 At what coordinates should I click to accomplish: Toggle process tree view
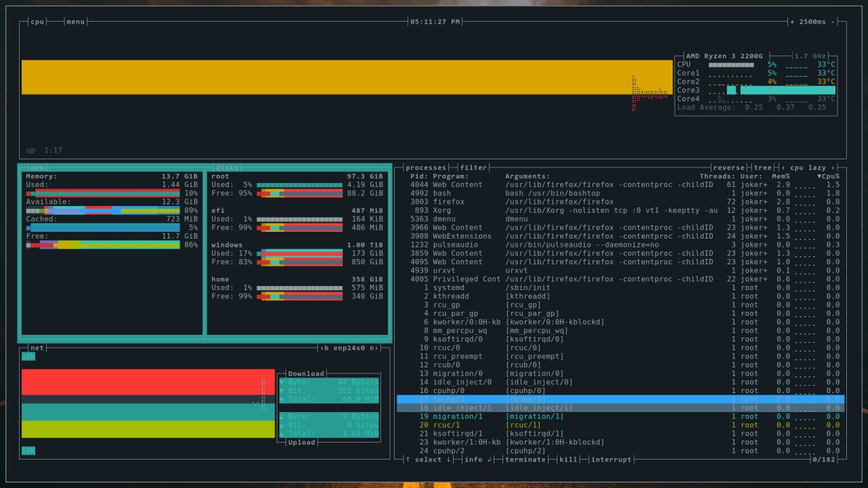[x=762, y=167]
